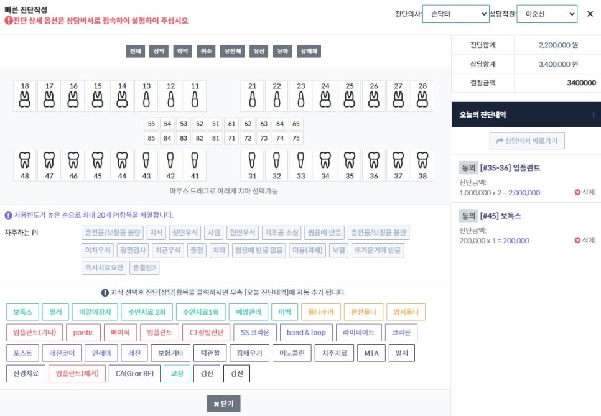Select the 상악 tooth group tab
The image size is (601, 416).
tap(159, 52)
